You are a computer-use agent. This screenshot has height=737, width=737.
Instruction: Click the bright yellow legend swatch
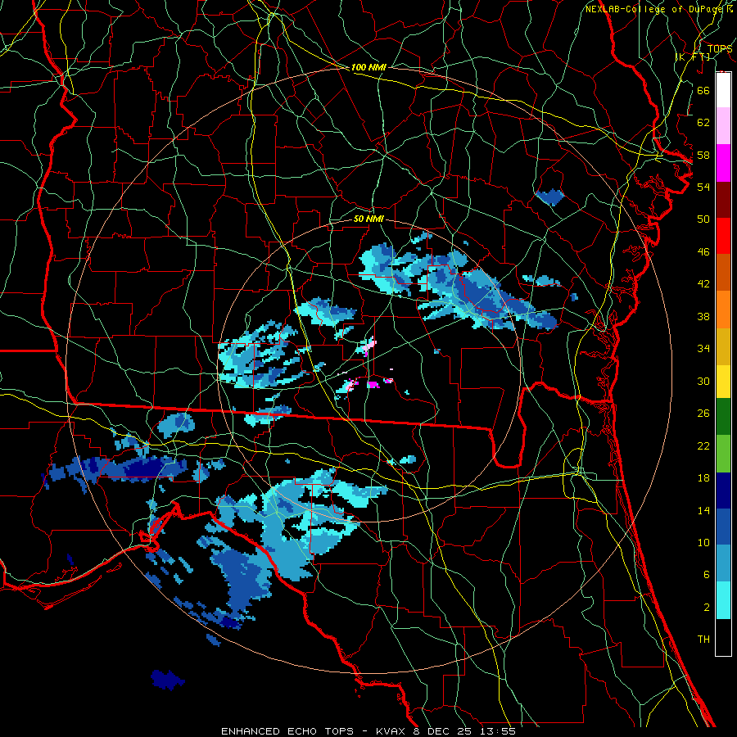723,382
